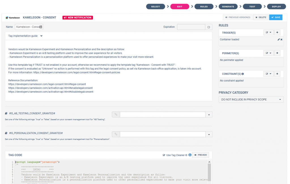Viewport: 290px width, 184px height.
Task: Click the Preview button for tag code
Action: 201,155
